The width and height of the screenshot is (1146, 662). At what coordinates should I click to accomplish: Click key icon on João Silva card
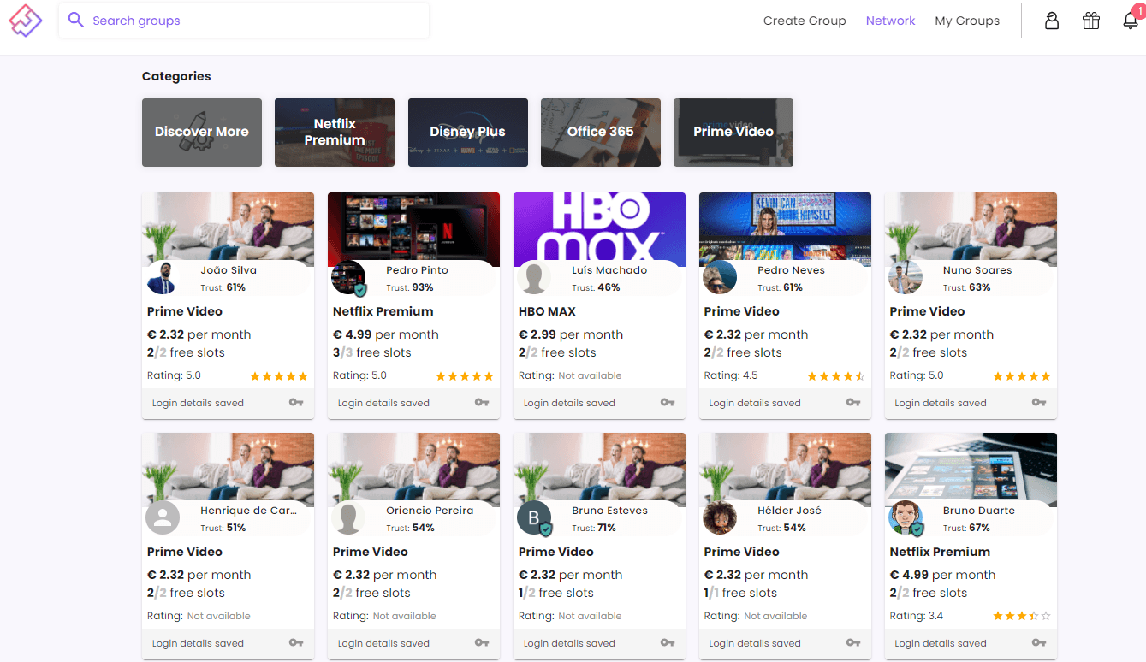(x=296, y=402)
